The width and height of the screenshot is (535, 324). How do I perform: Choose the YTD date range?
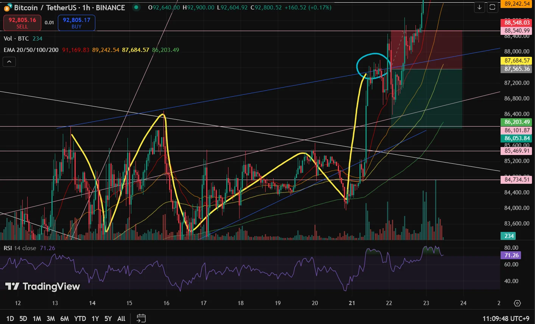coord(80,318)
